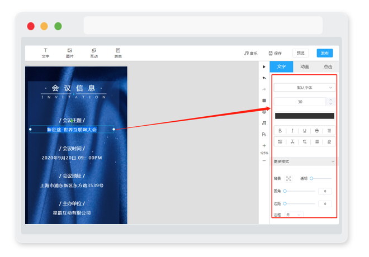Zoom in with the plus icon
The height and width of the screenshot is (257, 369).
[264, 146]
